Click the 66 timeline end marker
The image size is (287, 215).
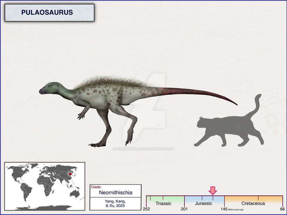click(283, 209)
